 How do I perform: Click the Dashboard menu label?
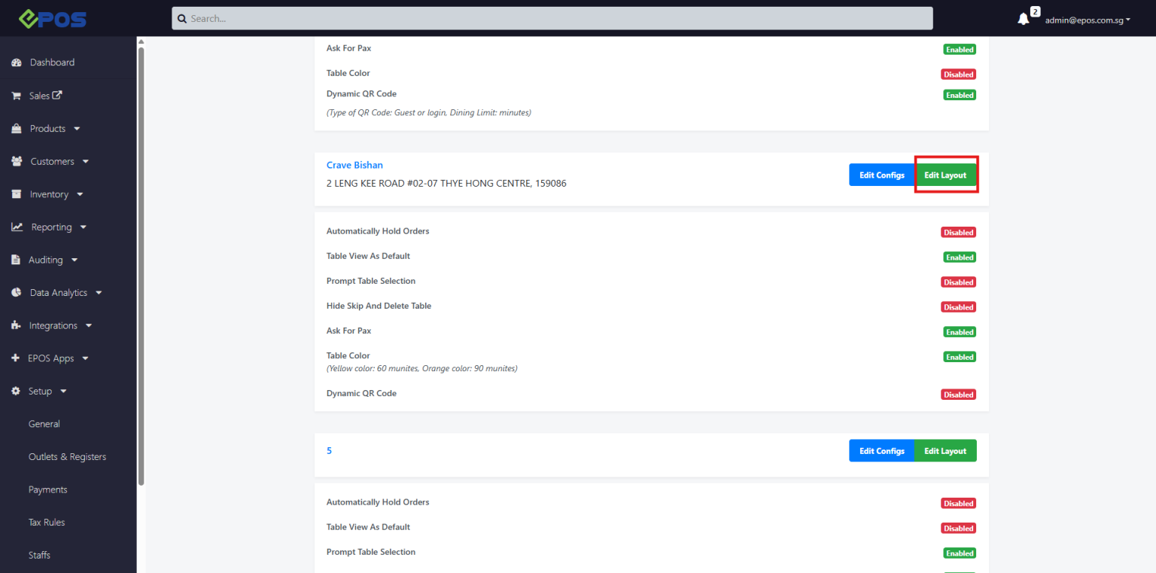click(x=52, y=62)
